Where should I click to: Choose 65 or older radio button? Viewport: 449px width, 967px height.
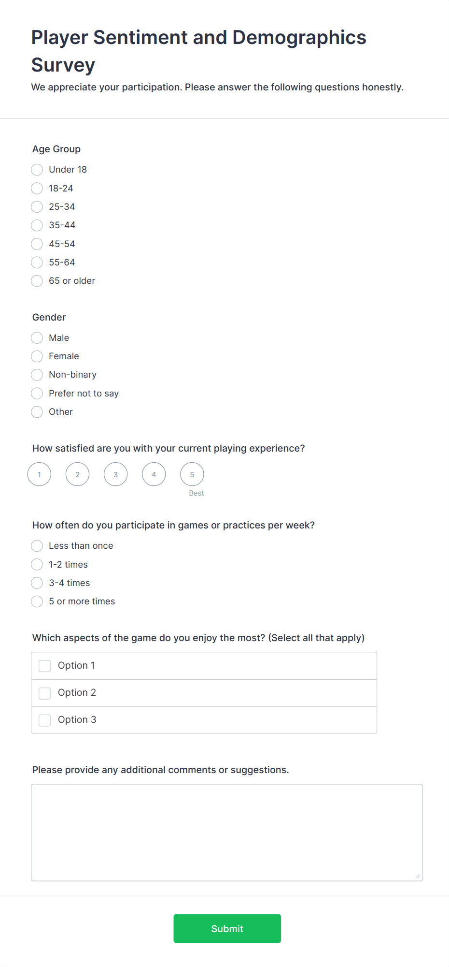pyautogui.click(x=37, y=281)
